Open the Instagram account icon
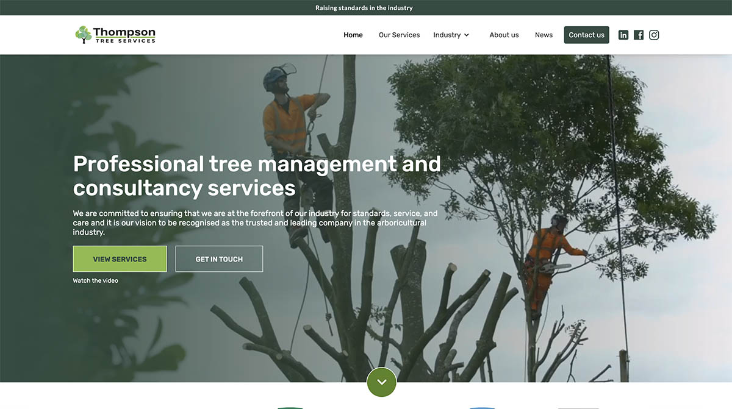The height and width of the screenshot is (409, 732). (654, 35)
